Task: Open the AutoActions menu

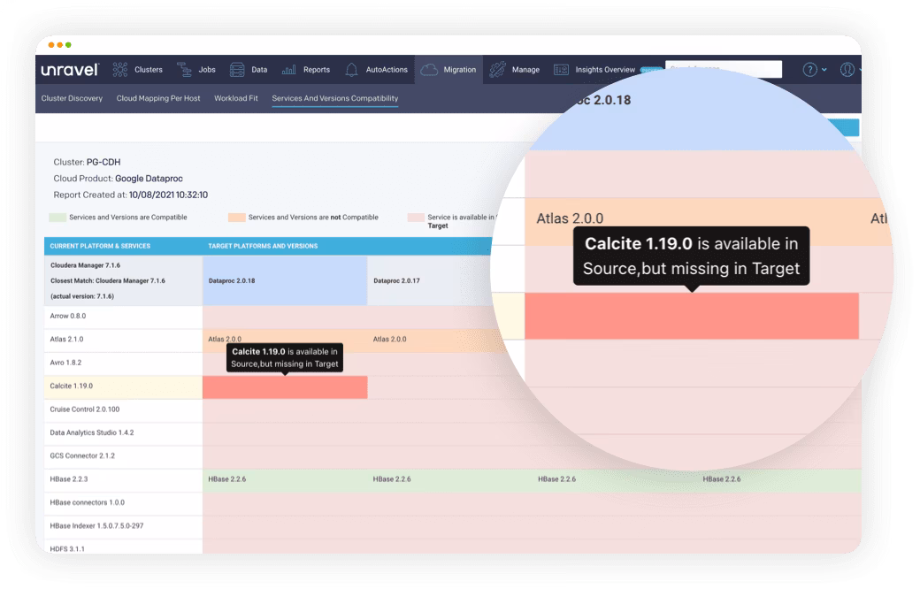Action: click(387, 70)
